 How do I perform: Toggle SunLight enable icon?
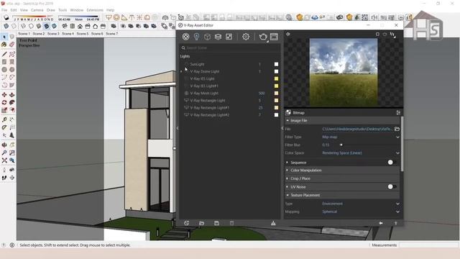pyautogui.click(x=186, y=64)
